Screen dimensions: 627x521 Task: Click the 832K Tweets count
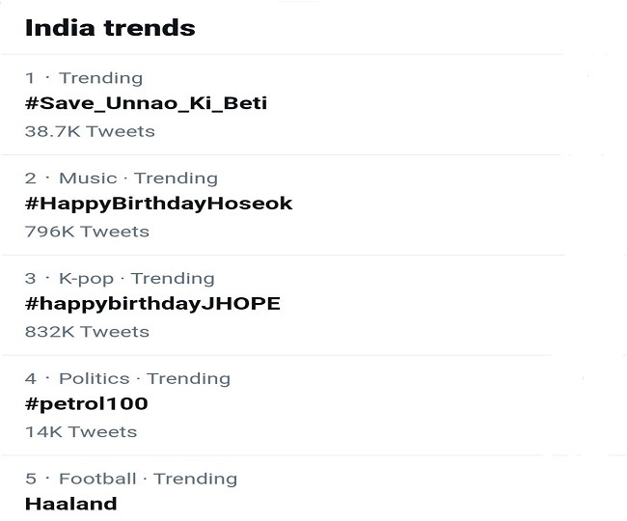[x=87, y=332]
